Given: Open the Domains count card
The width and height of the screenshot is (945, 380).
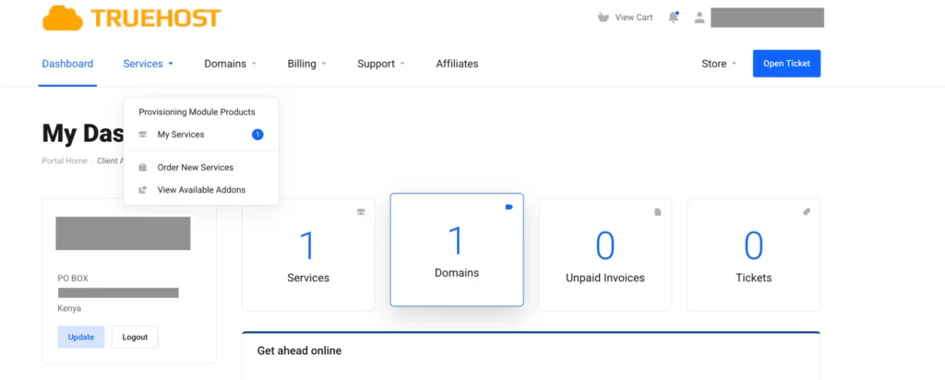Looking at the screenshot, I should 457,249.
